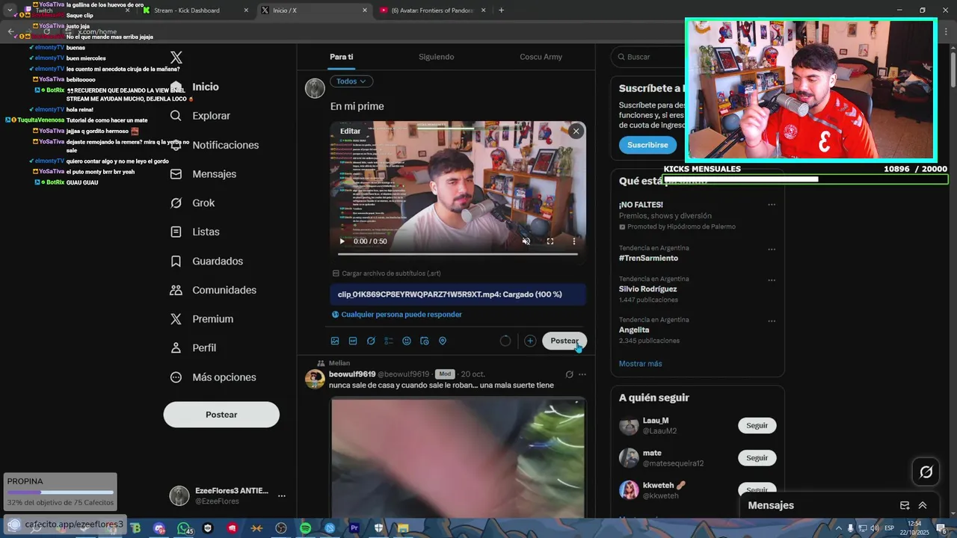Open WhatsApp from the taskbar
The width and height of the screenshot is (957, 538).
pyautogui.click(x=184, y=528)
